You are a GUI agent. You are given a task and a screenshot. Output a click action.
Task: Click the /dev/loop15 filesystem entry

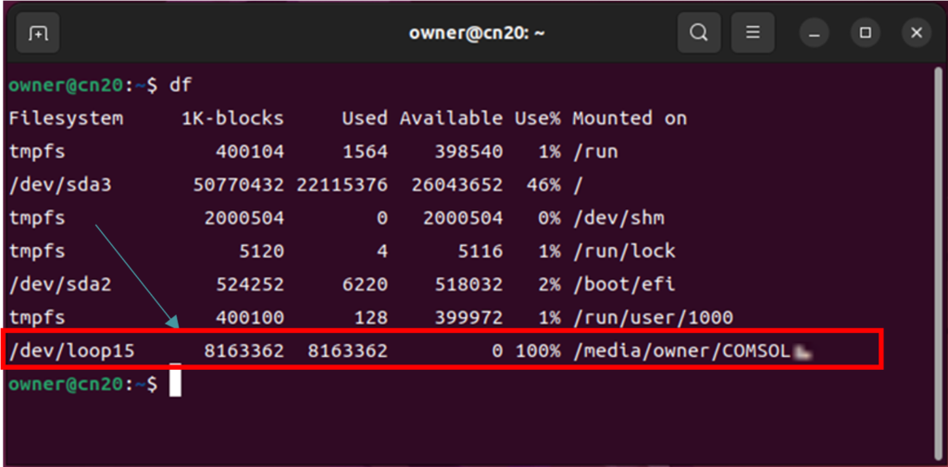(x=78, y=351)
